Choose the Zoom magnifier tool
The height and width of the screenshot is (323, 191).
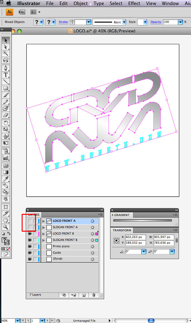[5, 227]
